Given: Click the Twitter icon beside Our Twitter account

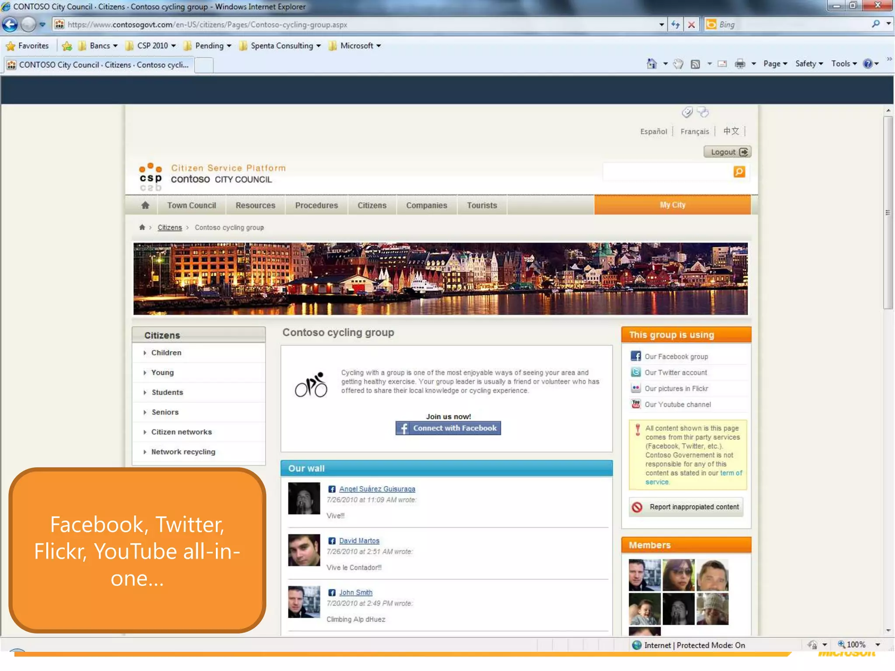Looking at the screenshot, I should tap(636, 372).
